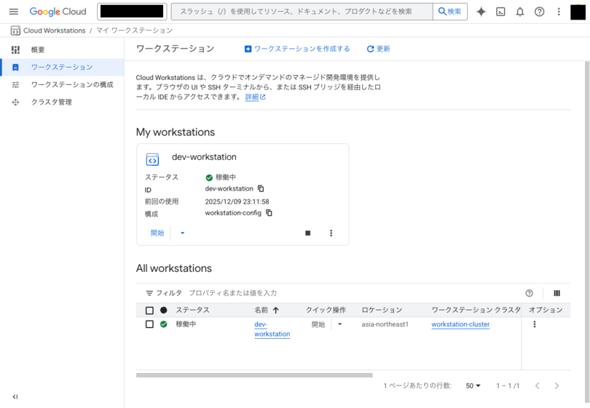
Task: Collapse the left sidebar panel
Action: click(x=15, y=397)
